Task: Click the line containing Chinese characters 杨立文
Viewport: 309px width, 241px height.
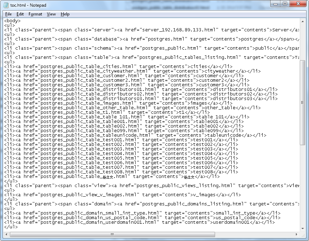Action: click(x=106, y=177)
